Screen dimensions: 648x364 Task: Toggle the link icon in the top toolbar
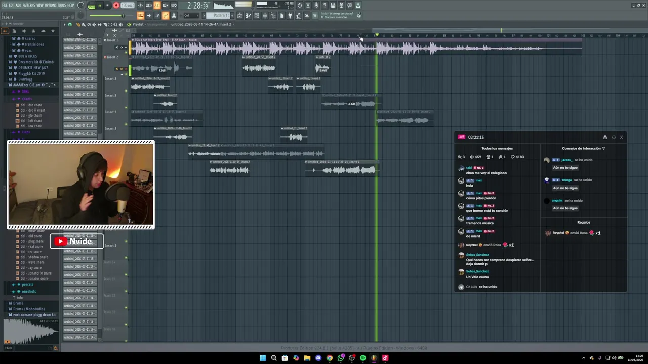165,16
